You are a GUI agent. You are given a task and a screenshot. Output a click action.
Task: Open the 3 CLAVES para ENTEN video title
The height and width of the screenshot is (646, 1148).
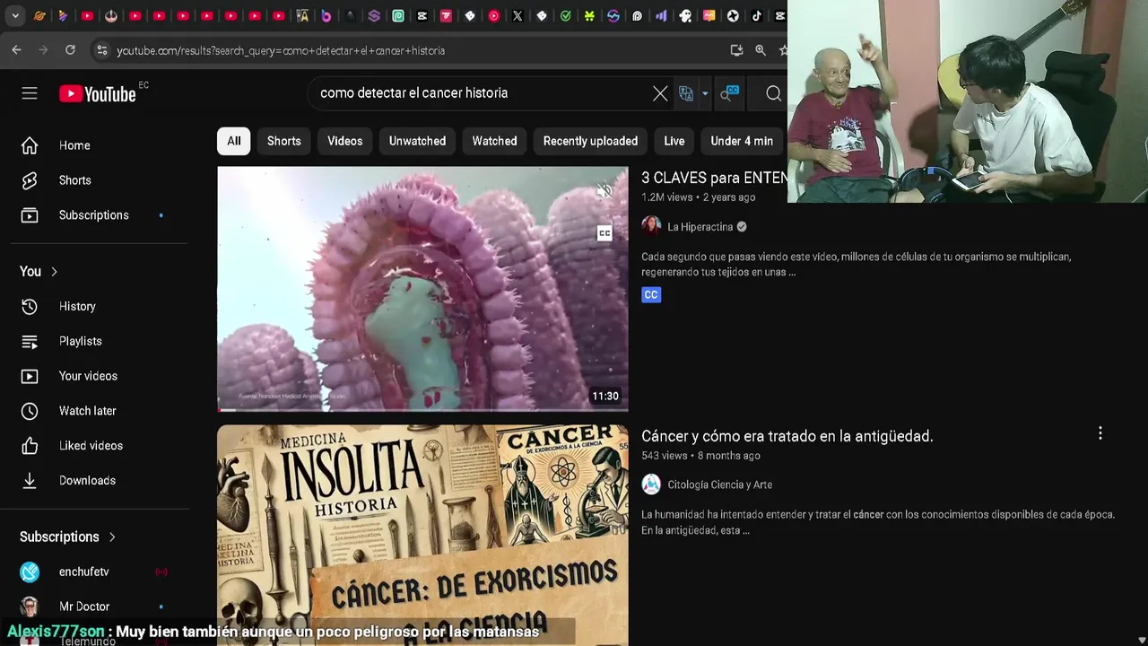pos(714,178)
